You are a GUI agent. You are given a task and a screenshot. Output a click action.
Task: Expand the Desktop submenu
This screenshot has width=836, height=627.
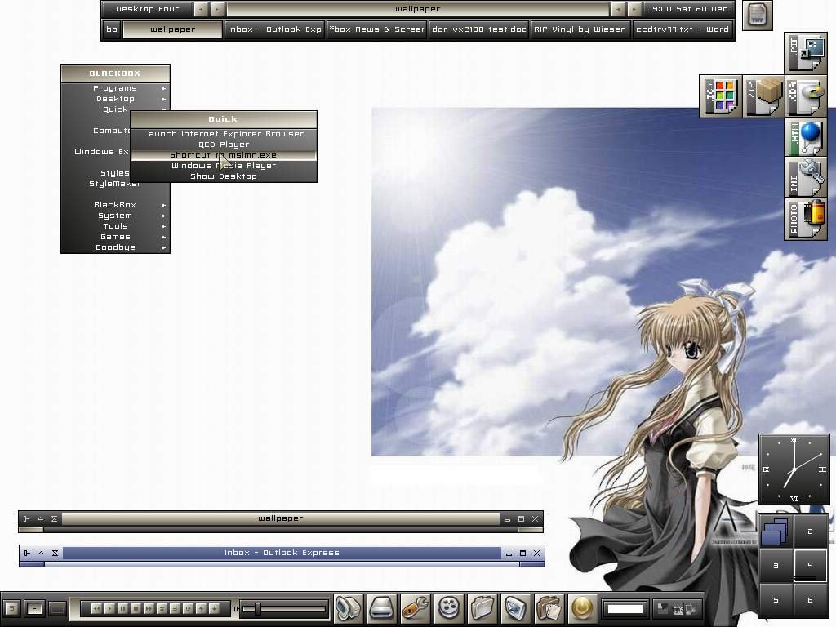[115, 99]
